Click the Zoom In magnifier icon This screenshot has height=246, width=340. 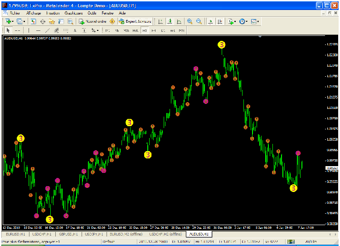pos(189,21)
